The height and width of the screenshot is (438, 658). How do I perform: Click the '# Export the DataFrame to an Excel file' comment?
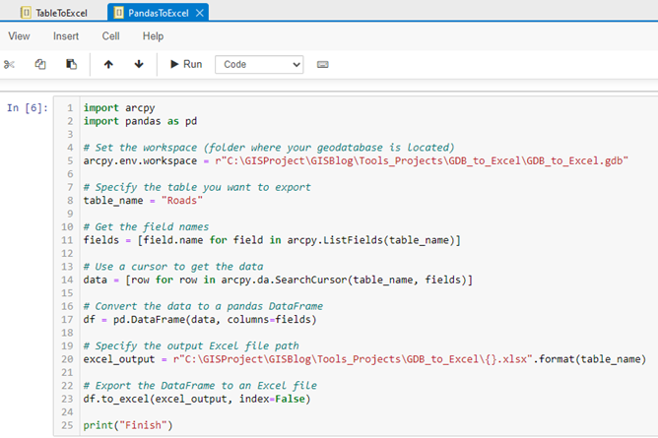pyautogui.click(x=200, y=386)
